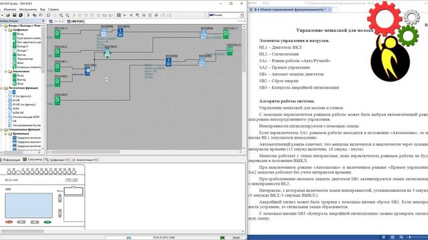
Task: Collapse the Специальные функции folder
Action: click(x=1, y=129)
